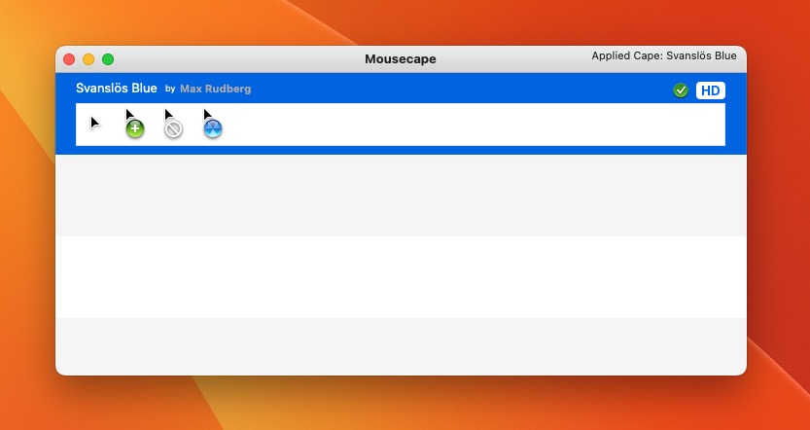Select the copy cursor with green plus
810x430 pixels.
coord(134,124)
